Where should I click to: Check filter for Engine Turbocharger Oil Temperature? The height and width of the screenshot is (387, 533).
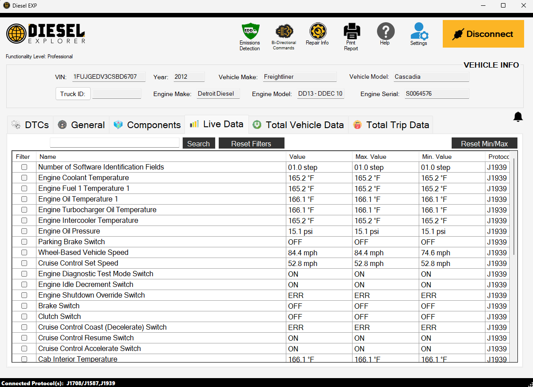pos(24,210)
